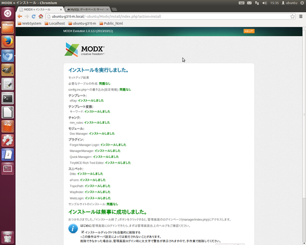Open Ubuntu Software Center launcher icon

[7, 126]
